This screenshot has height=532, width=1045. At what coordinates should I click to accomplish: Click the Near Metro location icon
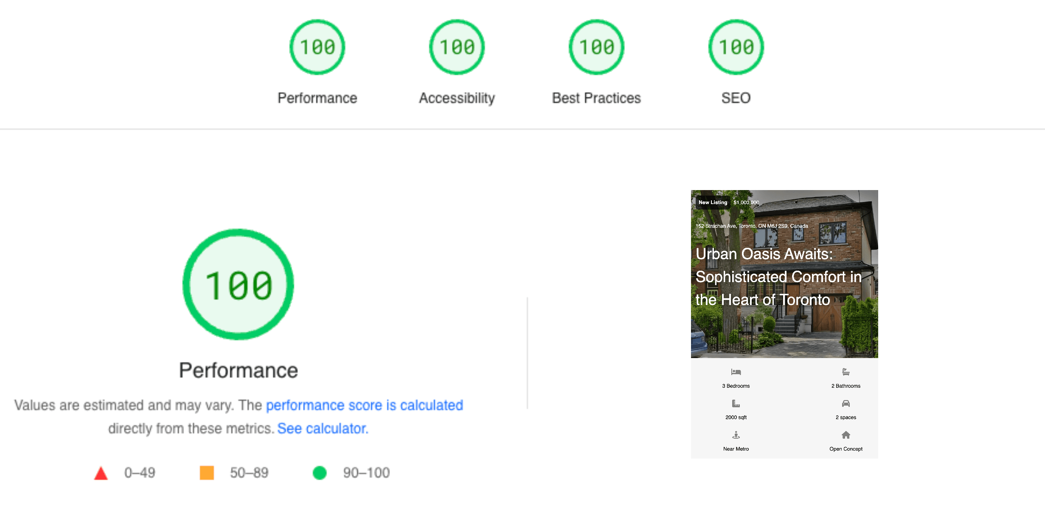coord(736,435)
